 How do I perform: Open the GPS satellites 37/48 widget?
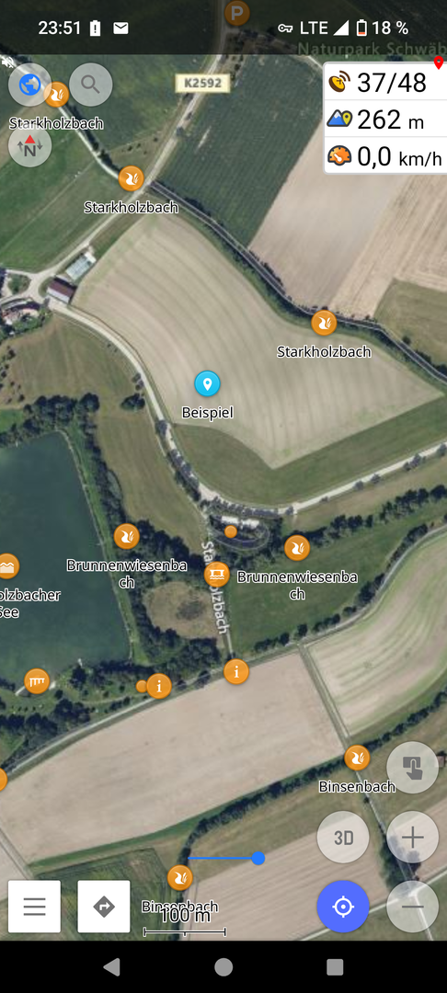coord(385,83)
